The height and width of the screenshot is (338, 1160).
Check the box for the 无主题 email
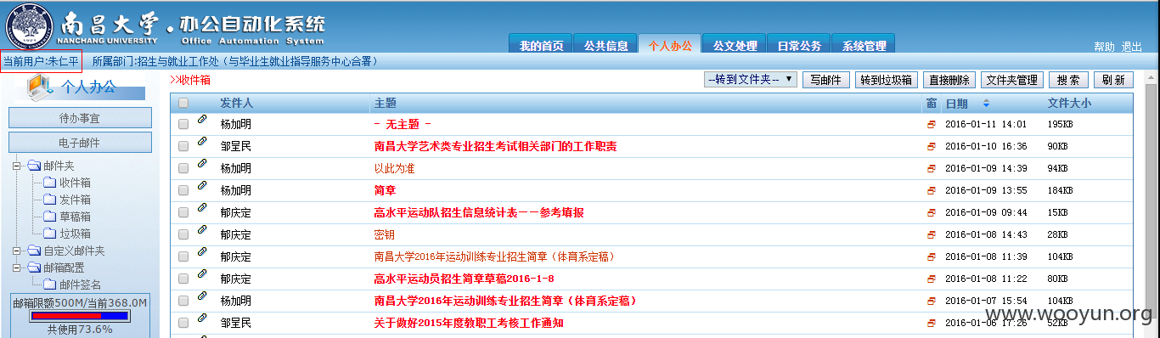click(x=183, y=125)
